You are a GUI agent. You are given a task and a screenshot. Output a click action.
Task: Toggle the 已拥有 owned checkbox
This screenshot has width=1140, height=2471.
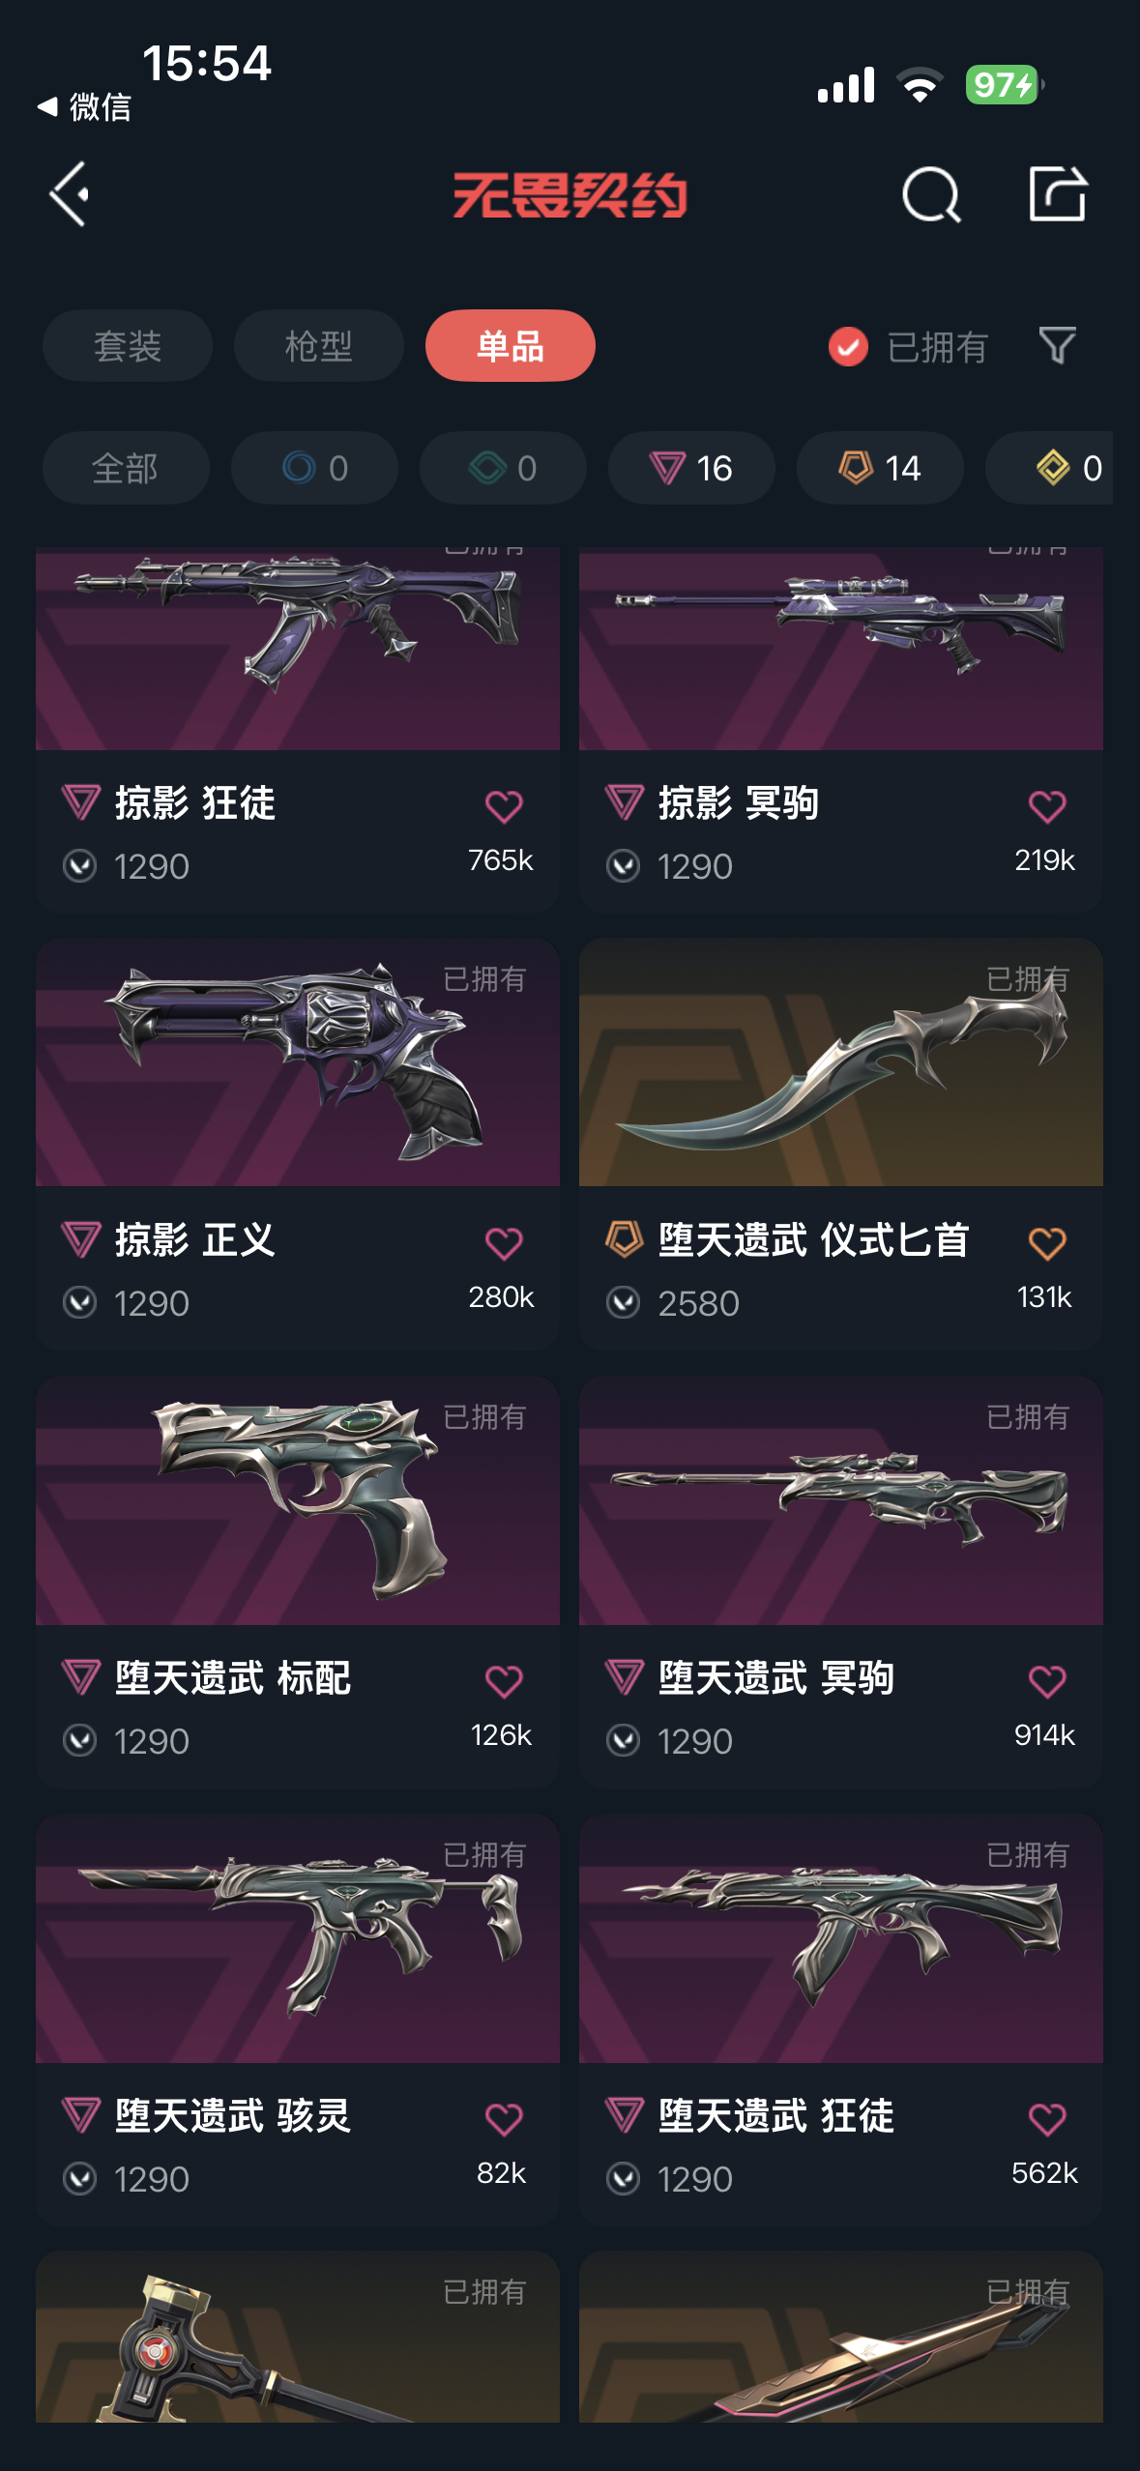(x=848, y=346)
